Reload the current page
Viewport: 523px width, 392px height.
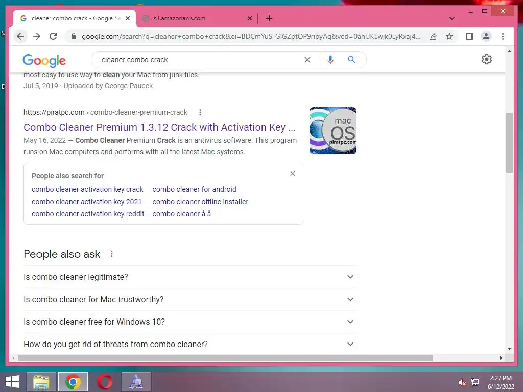[53, 36]
